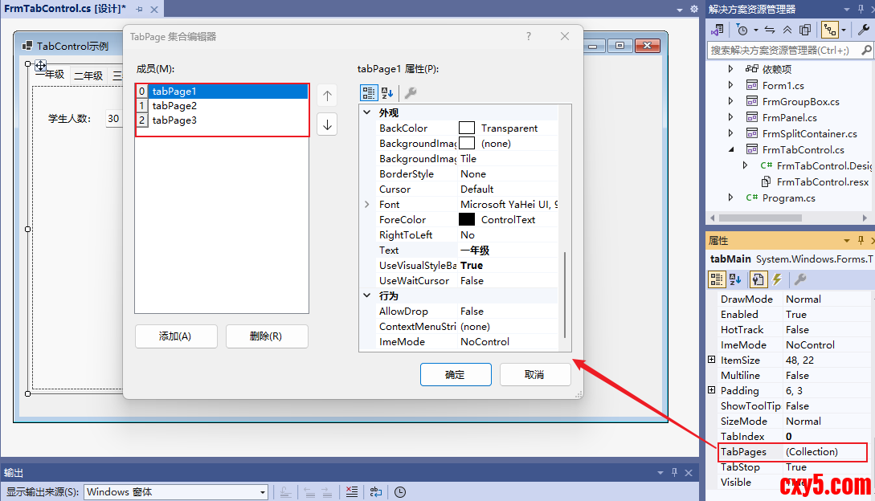The image size is (875, 501).
Task: Move tabPage up with arrow button
Action: [327, 96]
